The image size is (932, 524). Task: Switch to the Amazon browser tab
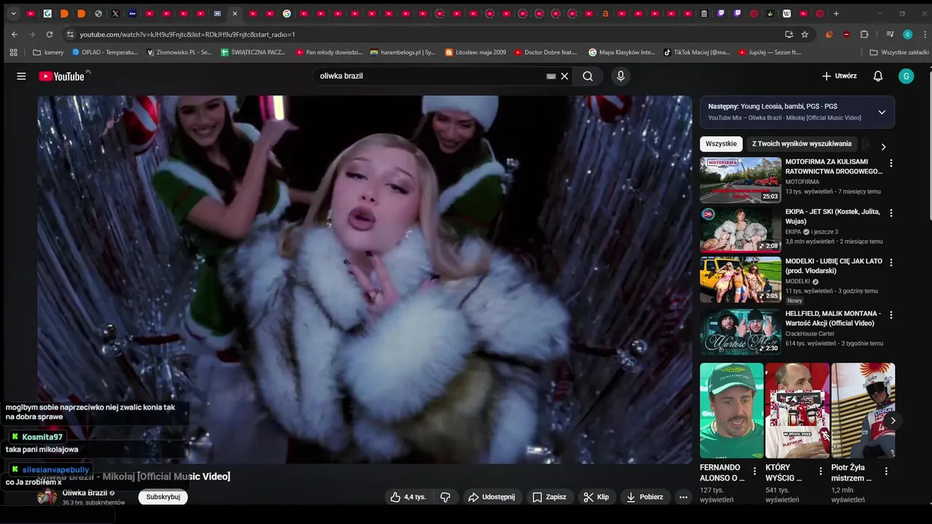click(605, 14)
